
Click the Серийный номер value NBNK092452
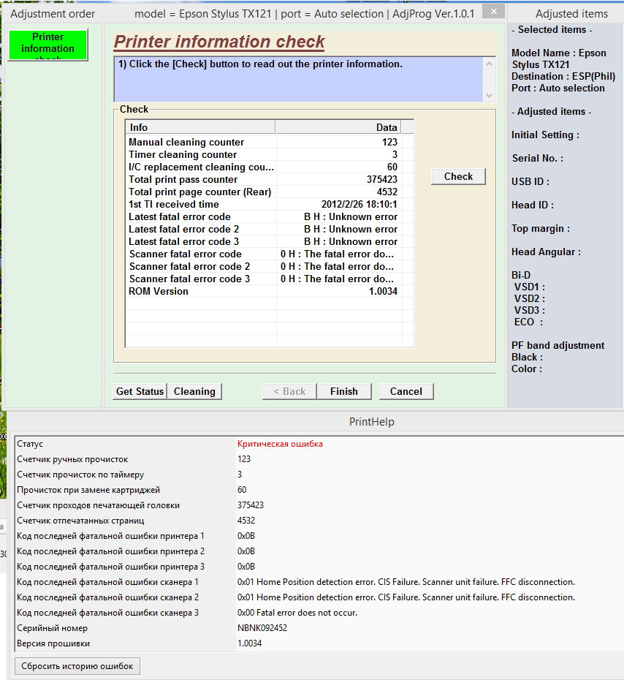pos(262,628)
